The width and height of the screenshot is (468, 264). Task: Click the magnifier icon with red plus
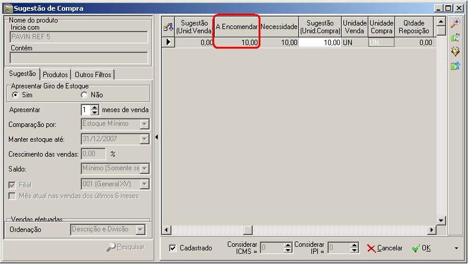[x=455, y=23]
